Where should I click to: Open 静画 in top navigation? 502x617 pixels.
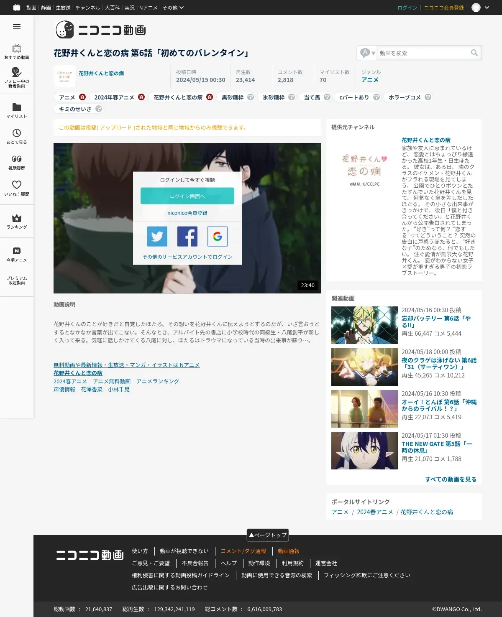(x=46, y=8)
